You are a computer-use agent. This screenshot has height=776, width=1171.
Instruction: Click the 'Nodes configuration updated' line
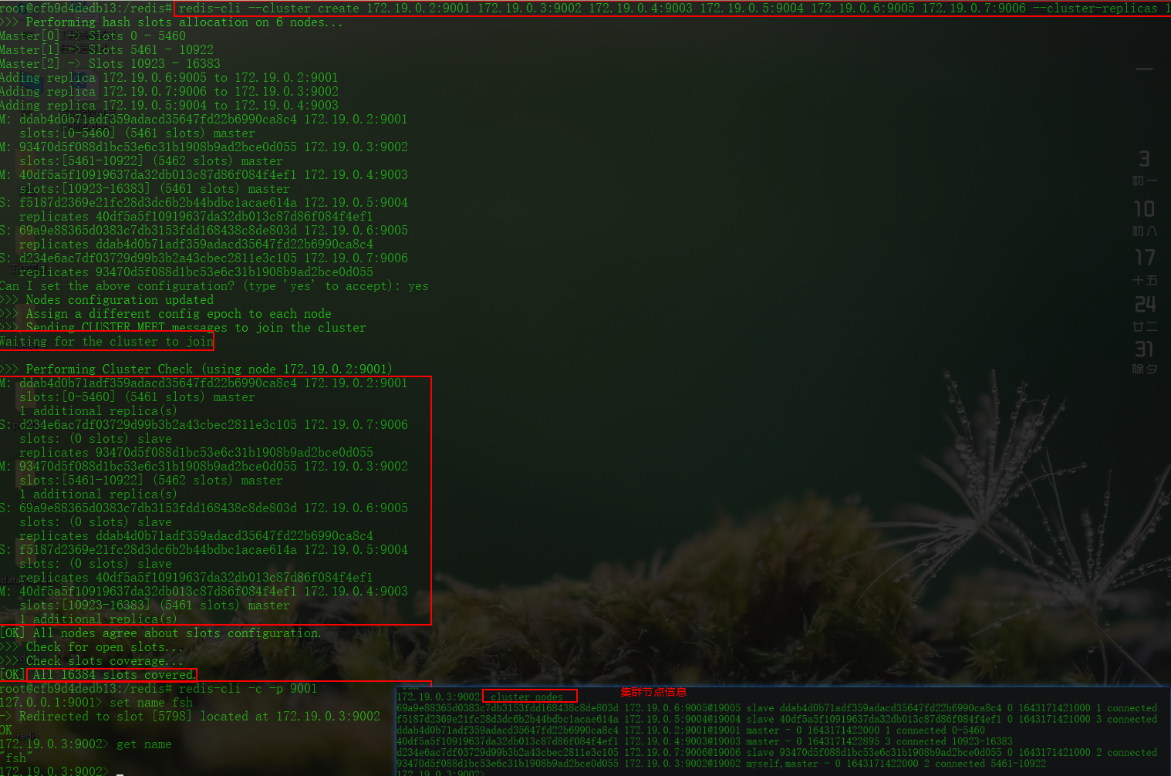tap(106, 300)
